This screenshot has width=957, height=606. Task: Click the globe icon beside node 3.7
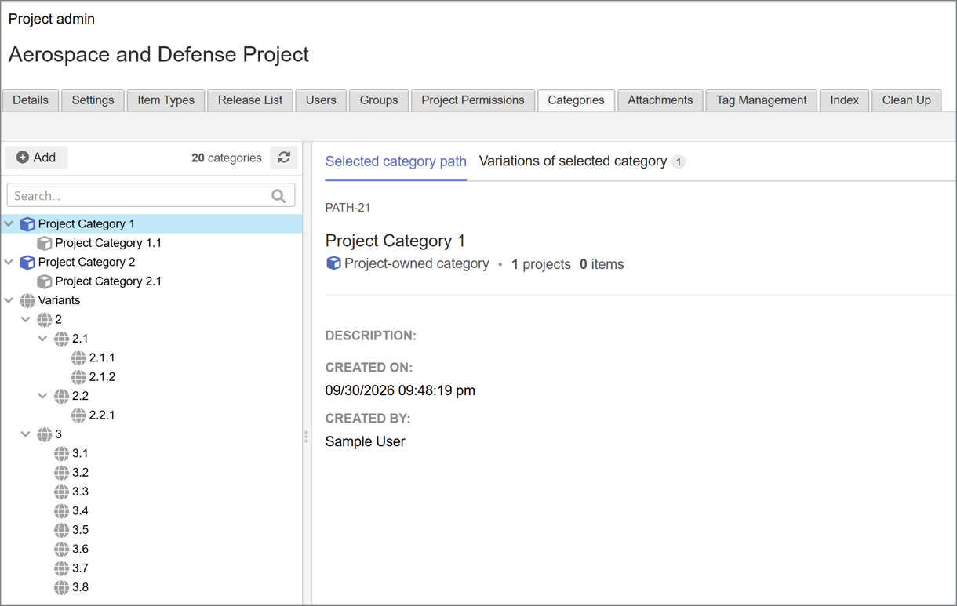pos(62,568)
